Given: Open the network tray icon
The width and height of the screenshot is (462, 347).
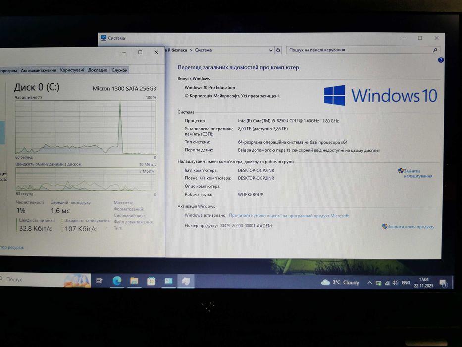Looking at the screenshot, I should pos(387,283).
